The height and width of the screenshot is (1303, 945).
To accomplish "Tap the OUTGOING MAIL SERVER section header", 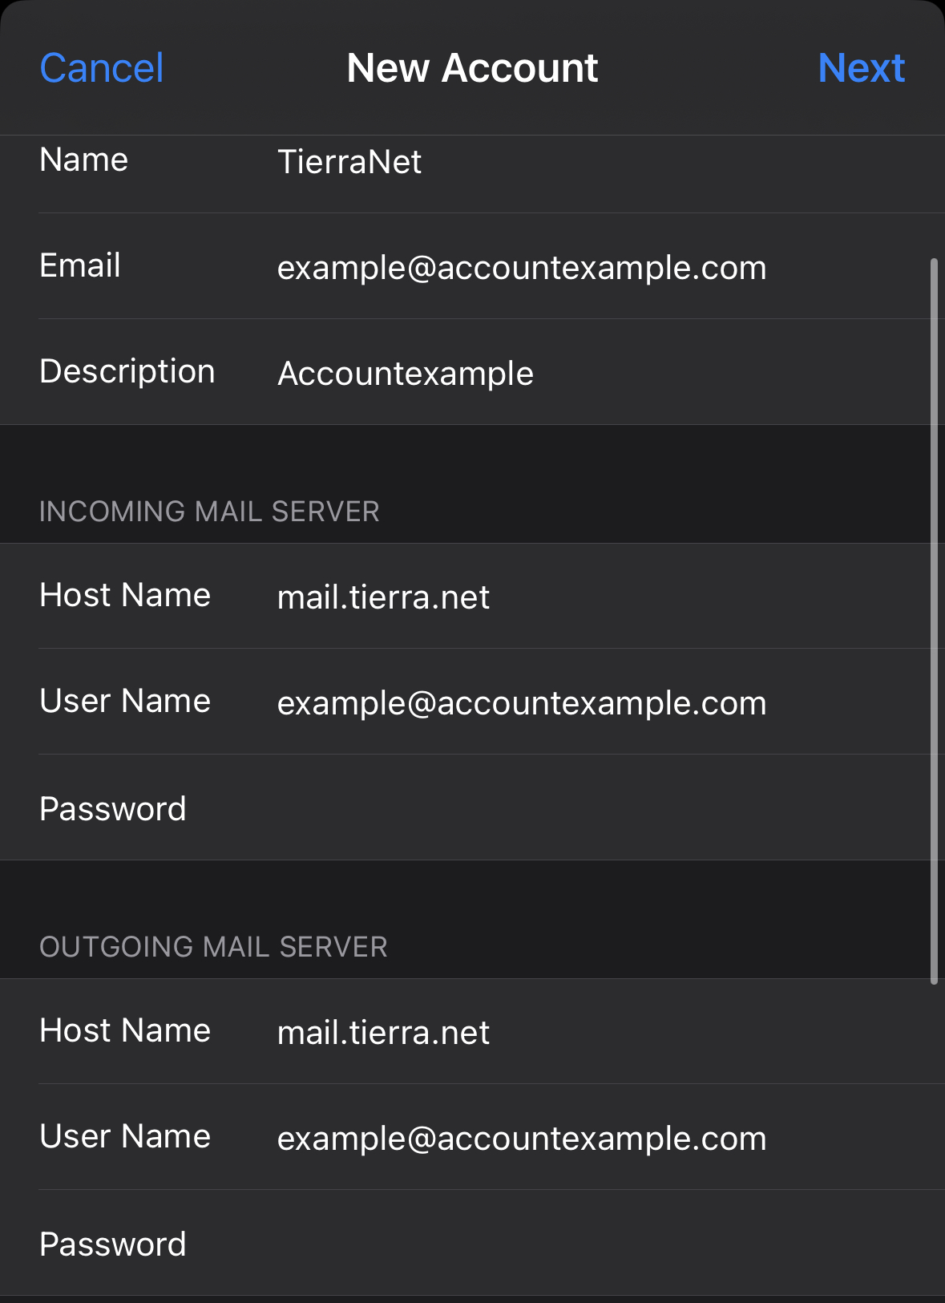I will click(213, 947).
